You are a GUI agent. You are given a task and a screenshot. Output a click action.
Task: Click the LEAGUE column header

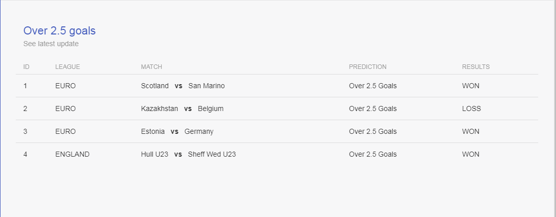[x=67, y=66]
